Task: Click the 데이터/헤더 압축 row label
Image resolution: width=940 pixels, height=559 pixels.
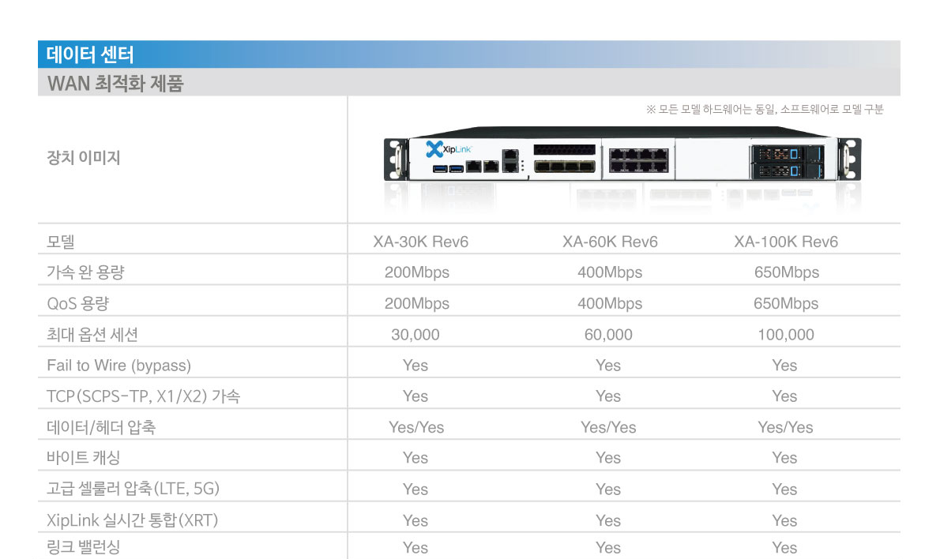Action: tap(101, 427)
